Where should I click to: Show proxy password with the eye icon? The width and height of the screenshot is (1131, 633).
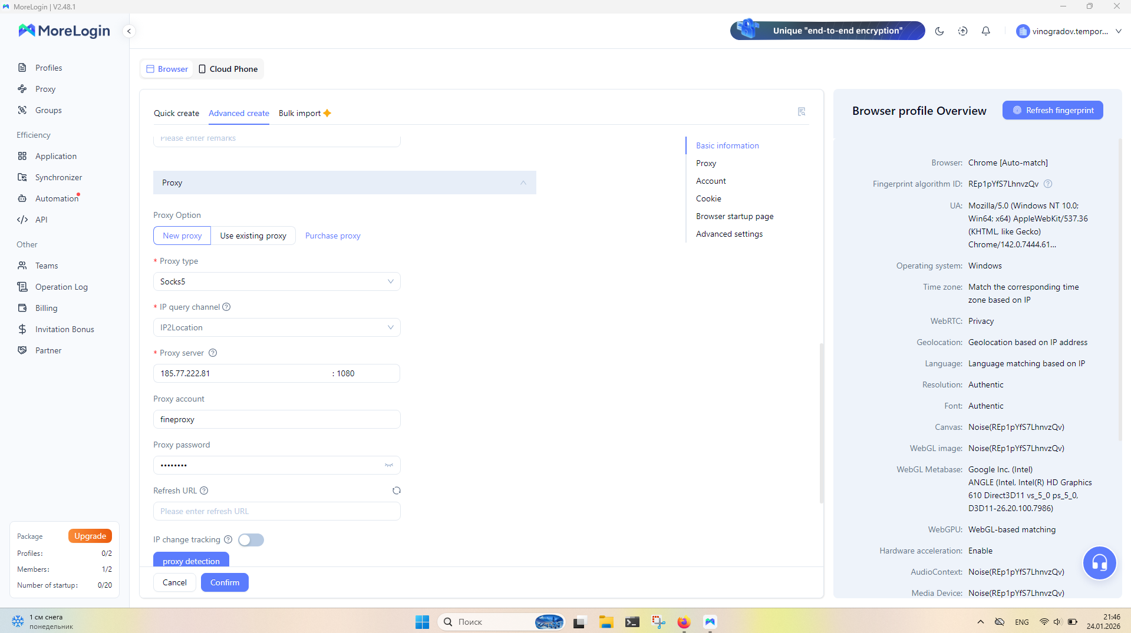coord(389,465)
